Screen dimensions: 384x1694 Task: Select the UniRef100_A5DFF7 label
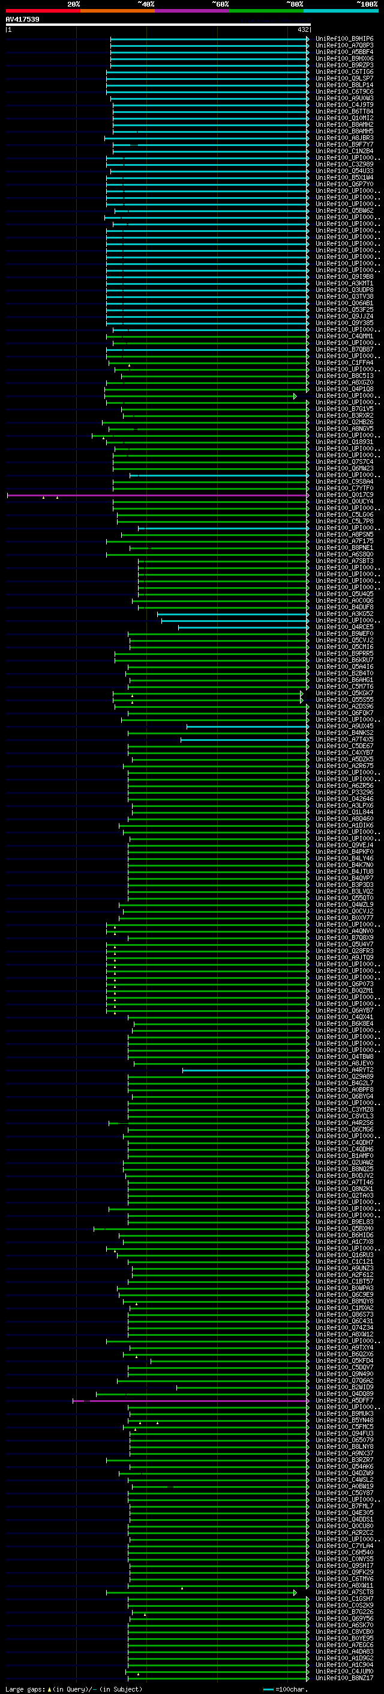[x=344, y=1401]
